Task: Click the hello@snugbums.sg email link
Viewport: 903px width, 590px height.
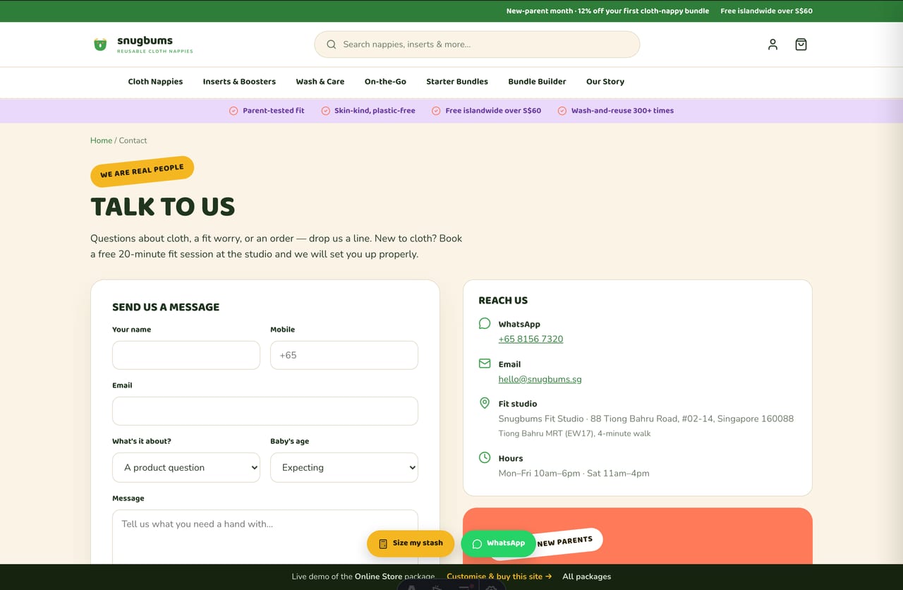Action: pos(540,379)
